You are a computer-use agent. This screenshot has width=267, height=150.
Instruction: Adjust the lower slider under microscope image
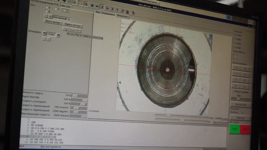(x=181, y=120)
